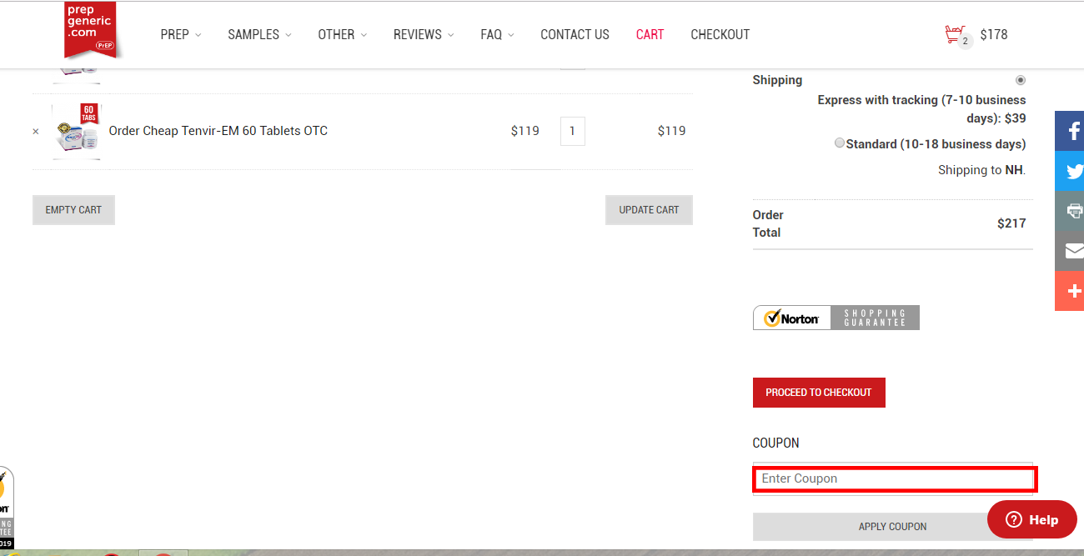
Task: Click PROCEED TO CHECKOUT button
Action: [x=819, y=393]
